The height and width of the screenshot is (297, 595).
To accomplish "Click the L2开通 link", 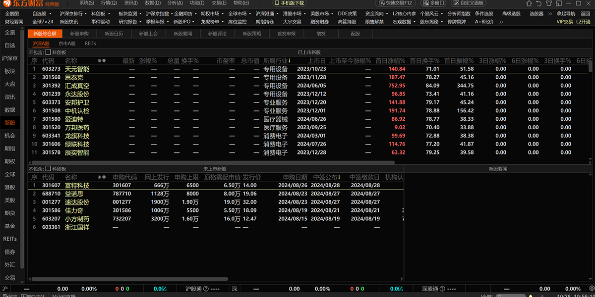I will (583, 22).
